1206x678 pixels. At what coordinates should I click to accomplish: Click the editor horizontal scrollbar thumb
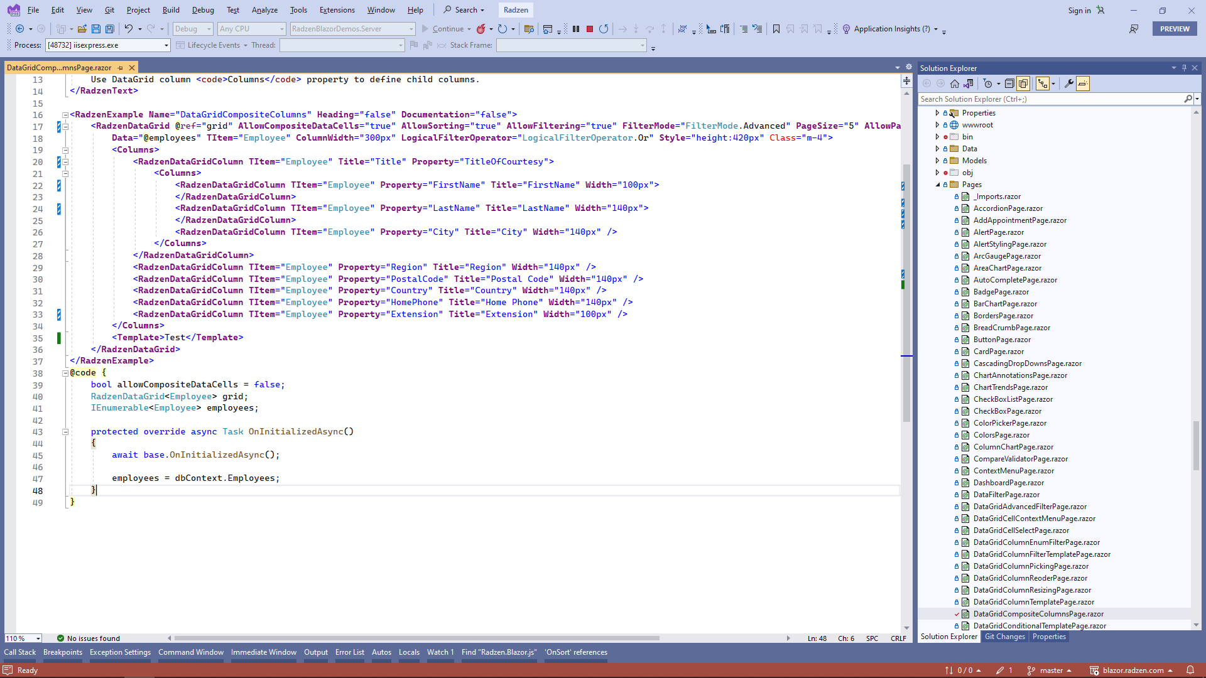tap(416, 638)
